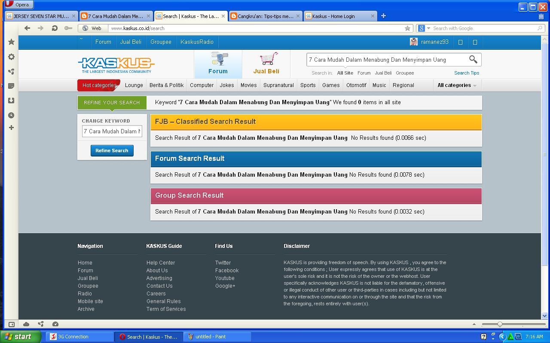Screen dimensions: 550x343
Task: Click the main Kaskus search field
Action: (x=387, y=60)
